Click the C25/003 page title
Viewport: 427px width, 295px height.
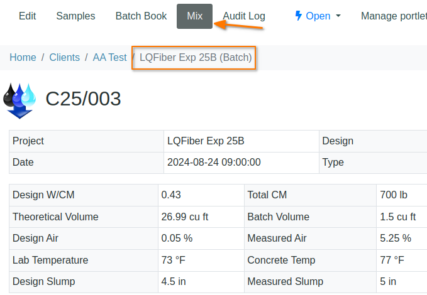83,99
